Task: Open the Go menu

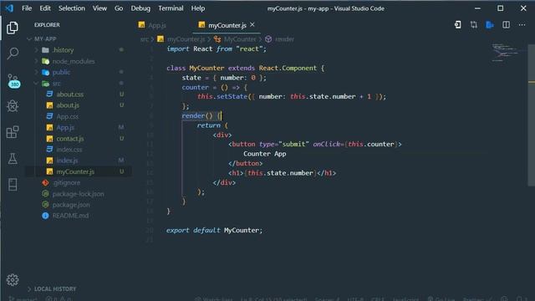Action: tap(119, 8)
